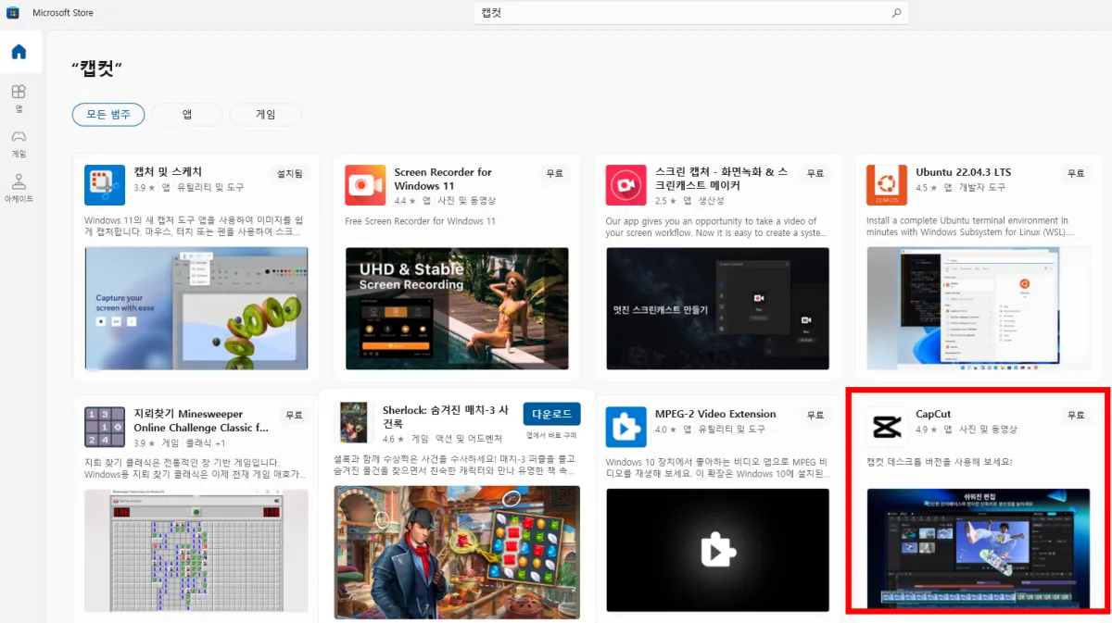The width and height of the screenshot is (1112, 623).
Task: Click the 설치됨 badge on 캡처 및 스케치
Action: [x=290, y=173]
